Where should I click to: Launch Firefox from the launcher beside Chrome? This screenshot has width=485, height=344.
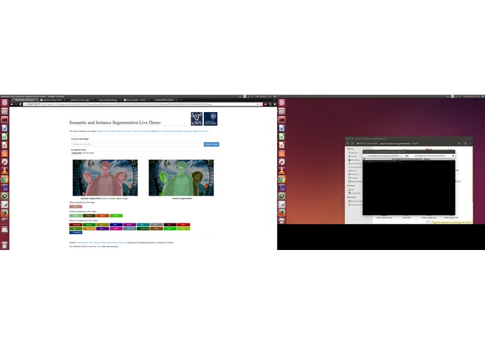(4, 213)
